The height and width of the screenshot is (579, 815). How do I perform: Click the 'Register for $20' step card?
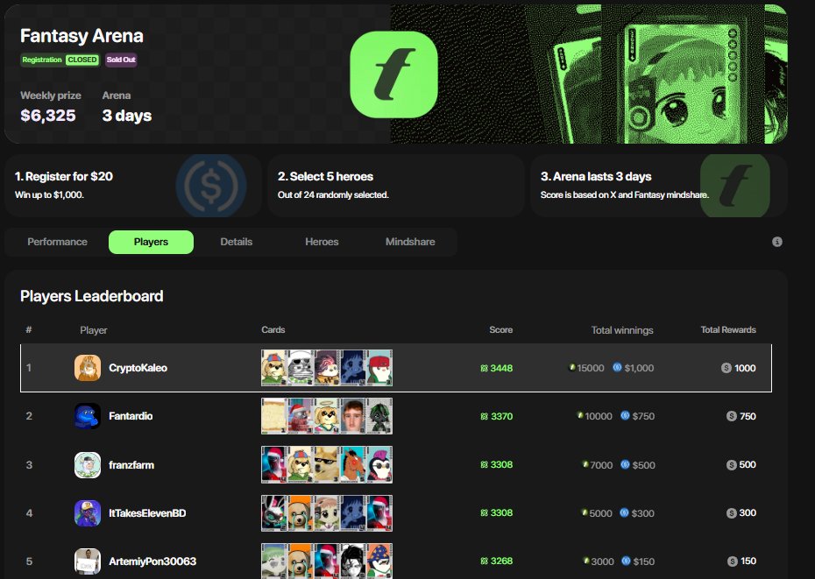(x=133, y=185)
